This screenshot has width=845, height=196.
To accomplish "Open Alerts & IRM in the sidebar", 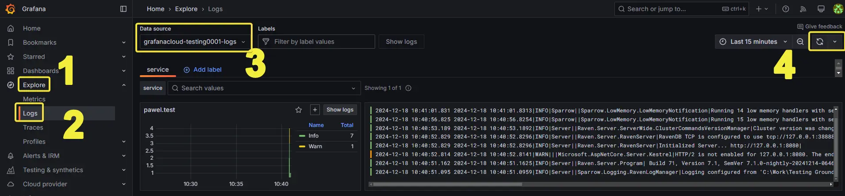I will coord(41,156).
